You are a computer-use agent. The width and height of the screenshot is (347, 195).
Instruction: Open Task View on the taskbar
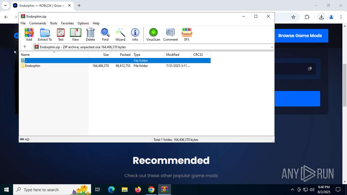(x=98, y=190)
